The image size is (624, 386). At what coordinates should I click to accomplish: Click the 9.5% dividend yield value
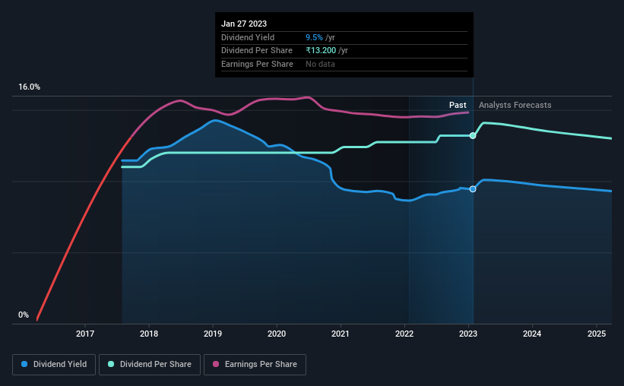(314, 37)
